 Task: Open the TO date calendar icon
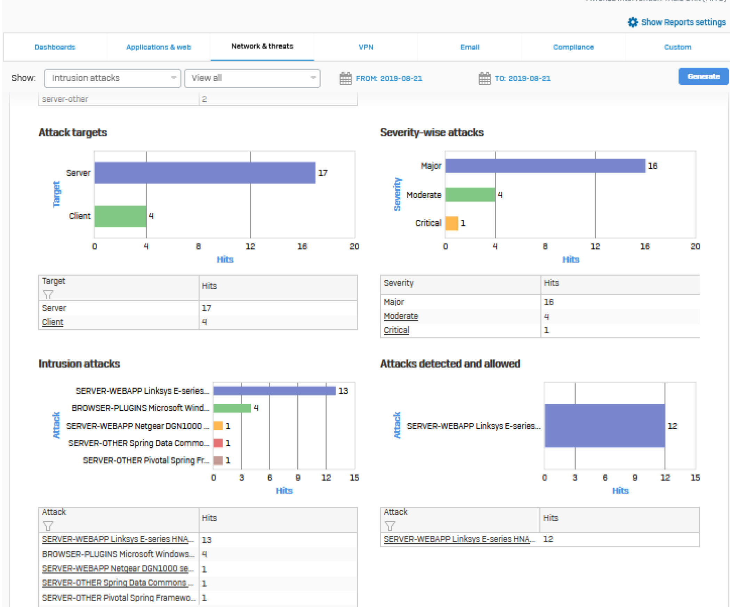(484, 78)
